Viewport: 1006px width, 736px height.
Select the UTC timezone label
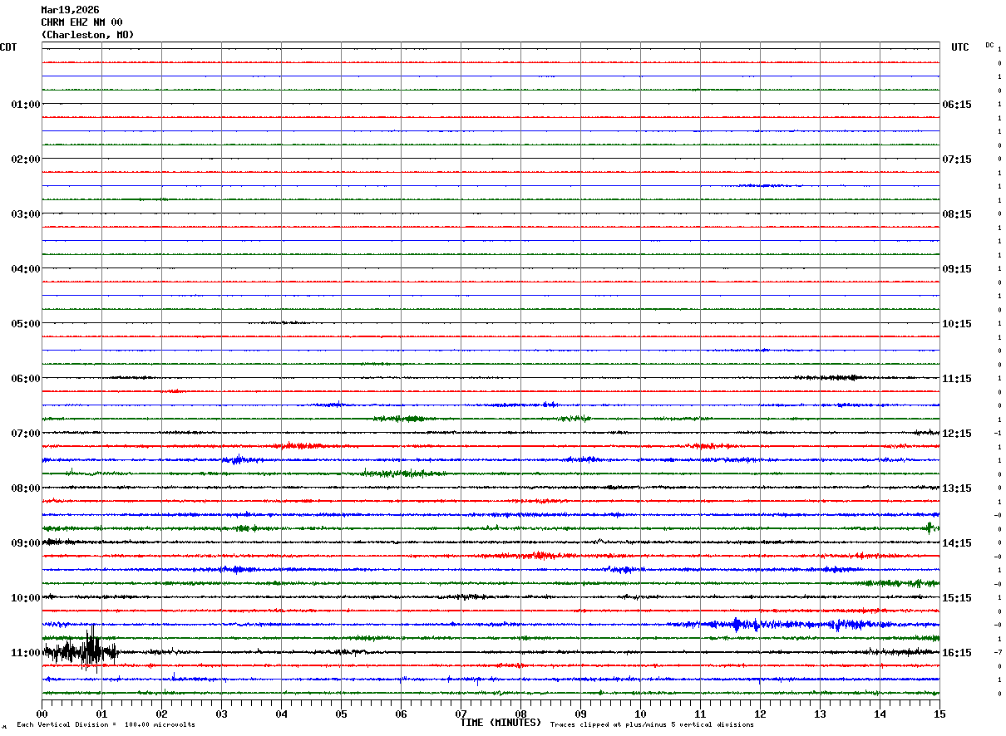tap(960, 47)
